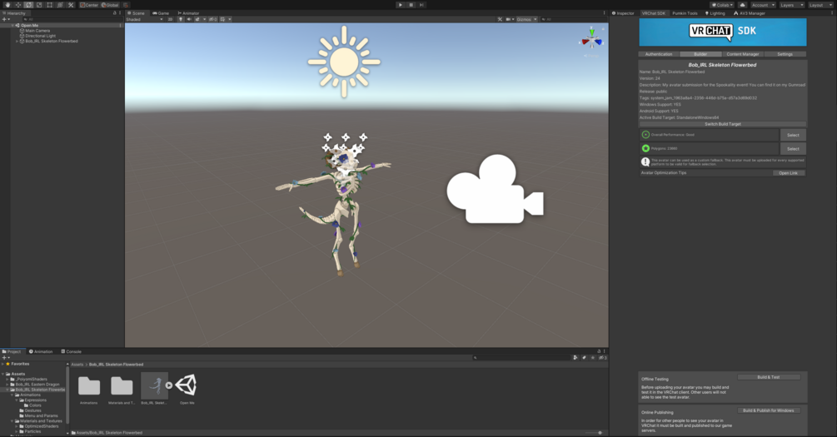Collapse the Open Me scene in Hierarchy
This screenshot has height=437, width=837.
tap(12, 26)
